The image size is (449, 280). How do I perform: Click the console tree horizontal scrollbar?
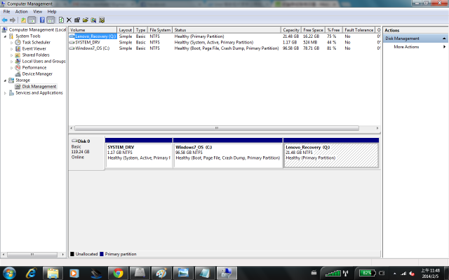(x=32, y=254)
